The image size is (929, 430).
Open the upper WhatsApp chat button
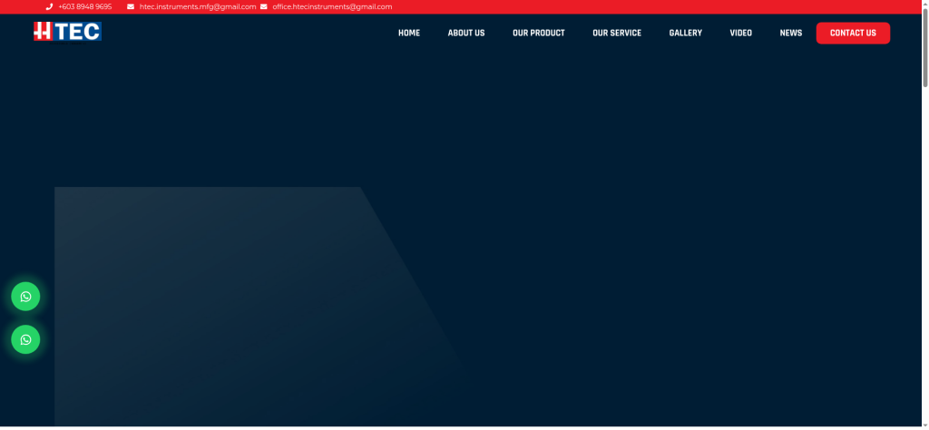[x=25, y=297]
